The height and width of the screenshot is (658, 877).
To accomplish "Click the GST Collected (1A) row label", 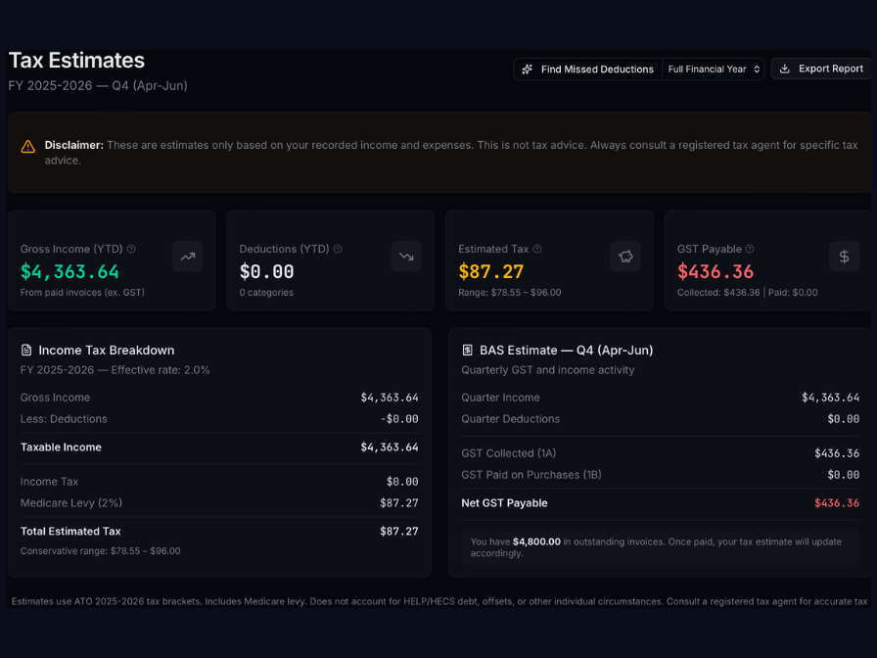I will pyautogui.click(x=508, y=453).
